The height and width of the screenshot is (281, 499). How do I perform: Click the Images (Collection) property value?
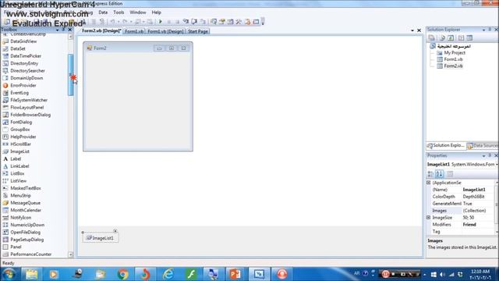[x=478, y=211]
